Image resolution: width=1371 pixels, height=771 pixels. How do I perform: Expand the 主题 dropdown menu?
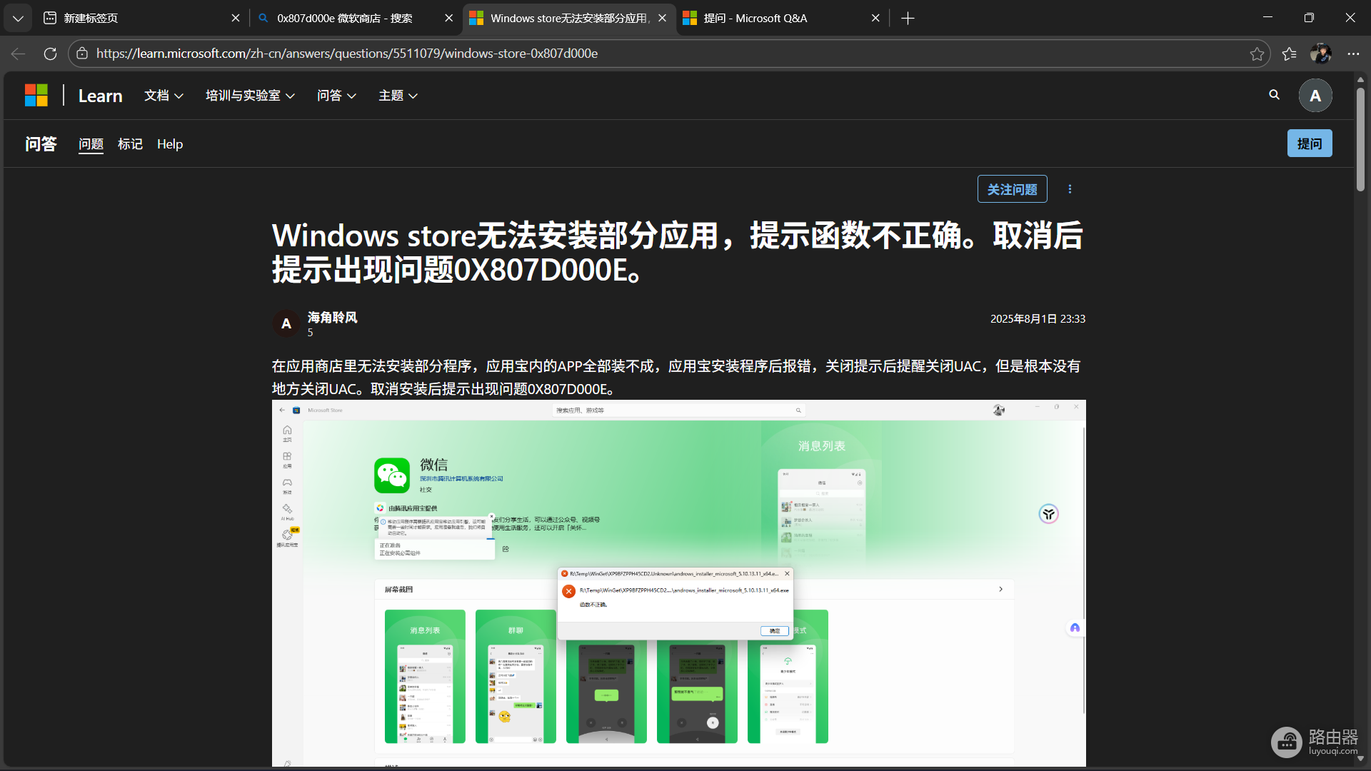coord(398,96)
